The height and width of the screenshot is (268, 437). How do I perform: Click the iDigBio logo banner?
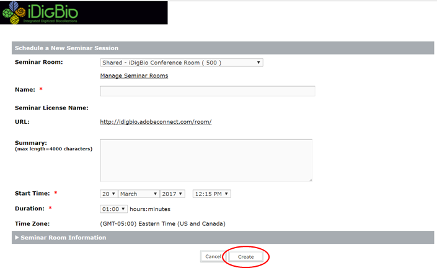pos(84,12)
